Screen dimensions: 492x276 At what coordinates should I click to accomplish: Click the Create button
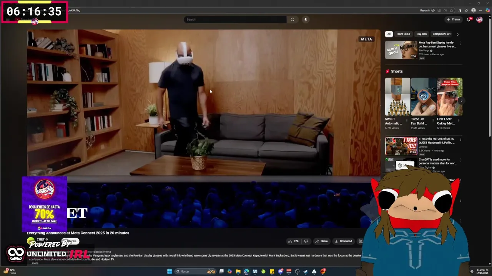[453, 19]
